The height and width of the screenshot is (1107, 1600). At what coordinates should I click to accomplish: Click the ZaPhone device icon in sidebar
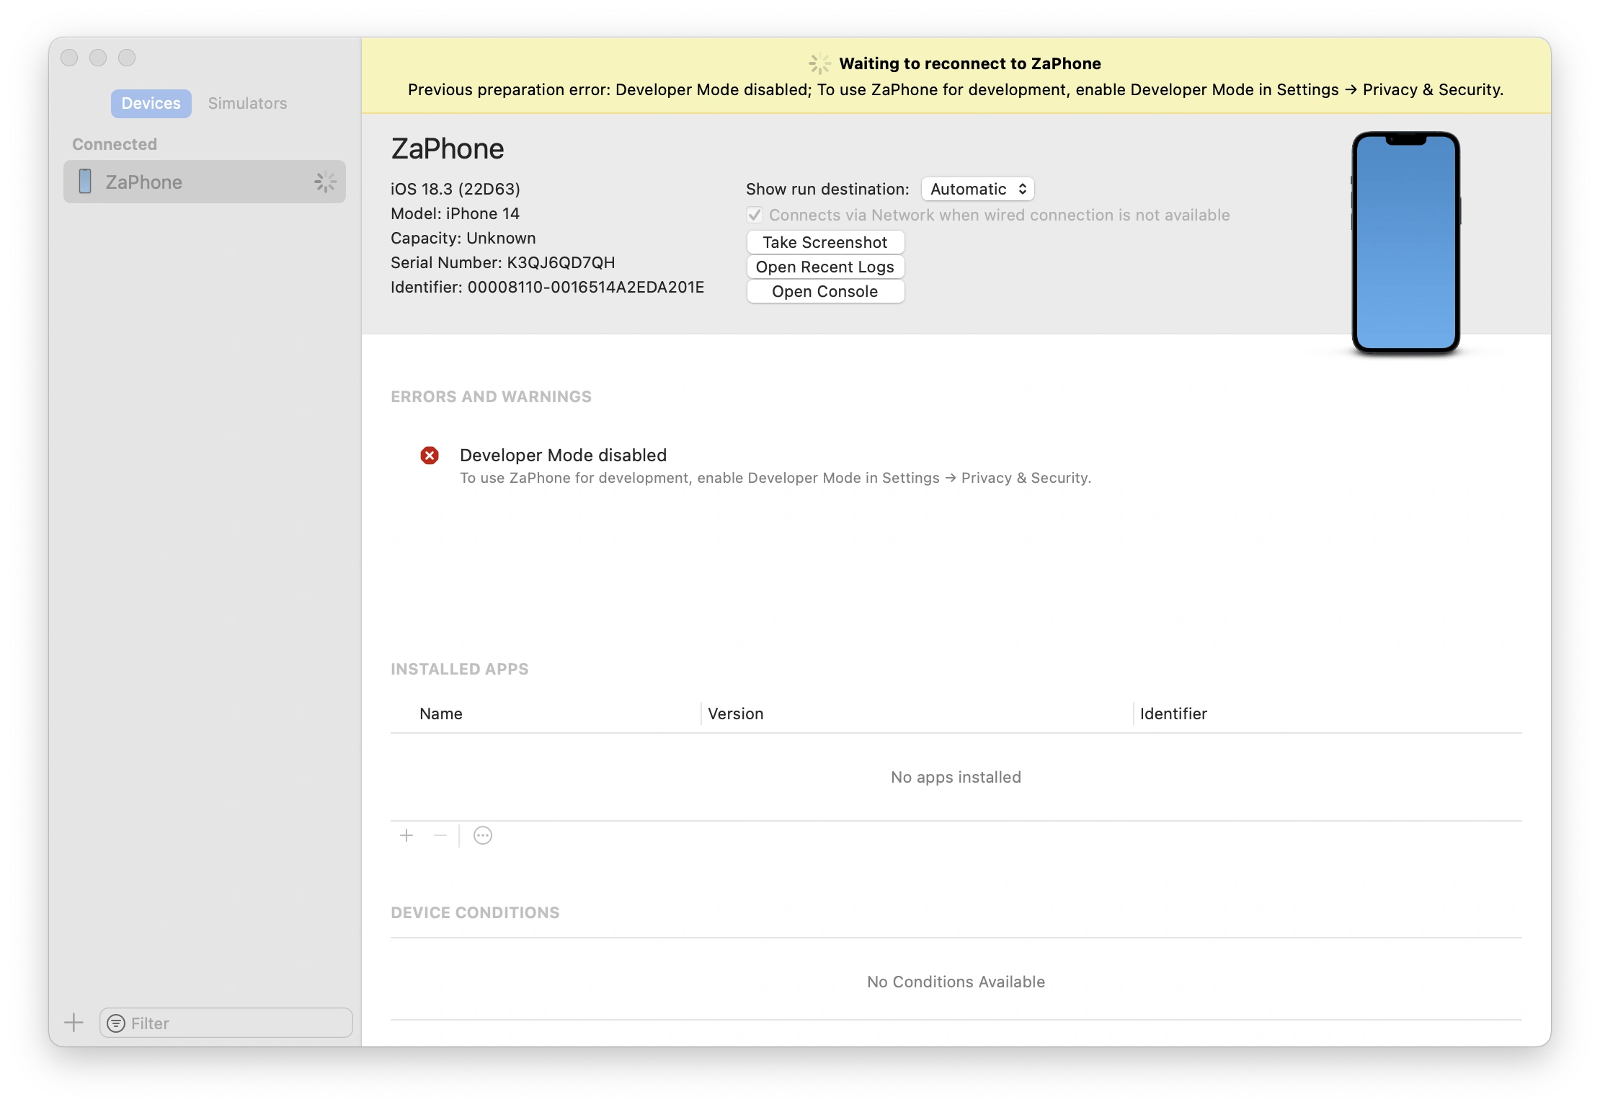[x=85, y=182]
